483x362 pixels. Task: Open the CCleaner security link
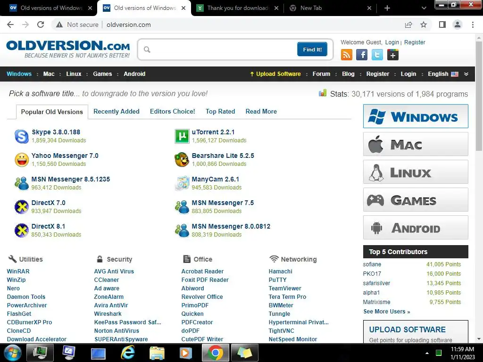107,280
